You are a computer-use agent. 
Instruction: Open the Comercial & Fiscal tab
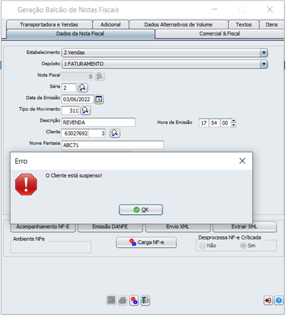tap(219, 34)
